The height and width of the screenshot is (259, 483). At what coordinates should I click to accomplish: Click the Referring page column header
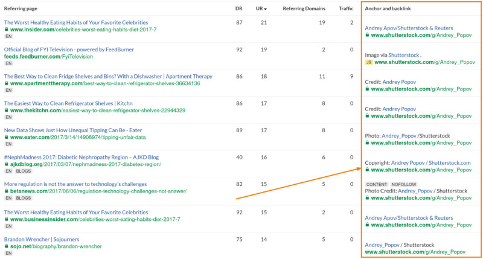tap(21, 8)
